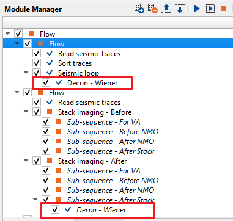Click the orange square icon beside Stack imaging - Before
This screenshot has width=233, height=221.
tap(50, 112)
